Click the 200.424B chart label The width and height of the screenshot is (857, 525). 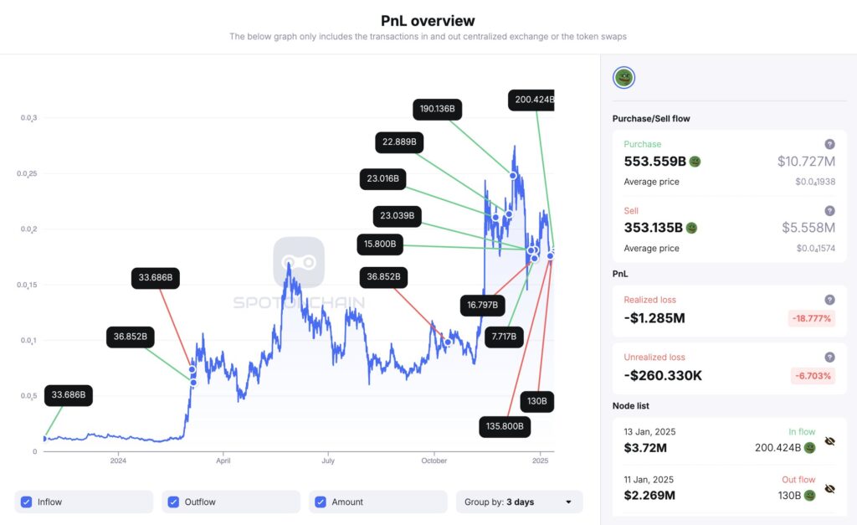[x=532, y=100]
